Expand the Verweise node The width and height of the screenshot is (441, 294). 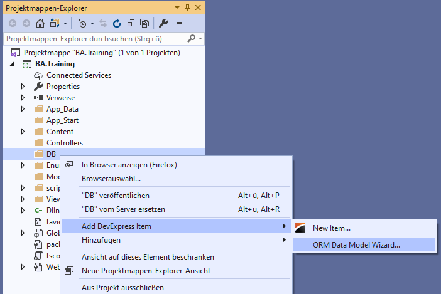[23, 98]
